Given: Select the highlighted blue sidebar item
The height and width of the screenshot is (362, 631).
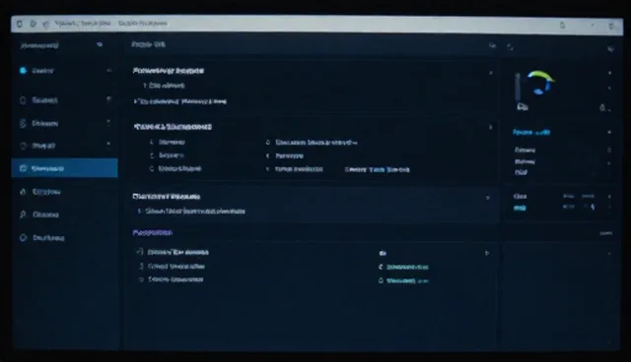Looking at the screenshot, I should click(x=64, y=168).
